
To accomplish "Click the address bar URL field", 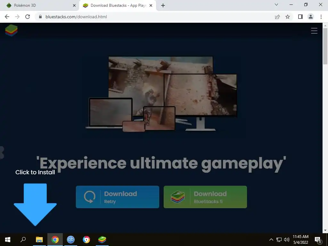I will tap(155, 17).
